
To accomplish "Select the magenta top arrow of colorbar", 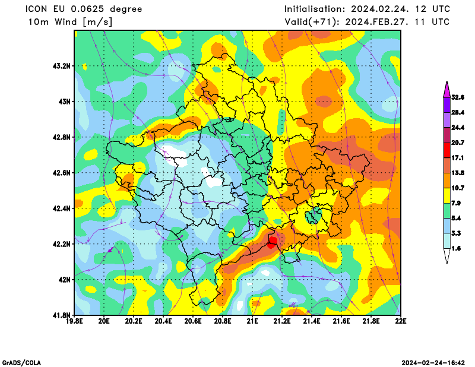I will (x=447, y=90).
